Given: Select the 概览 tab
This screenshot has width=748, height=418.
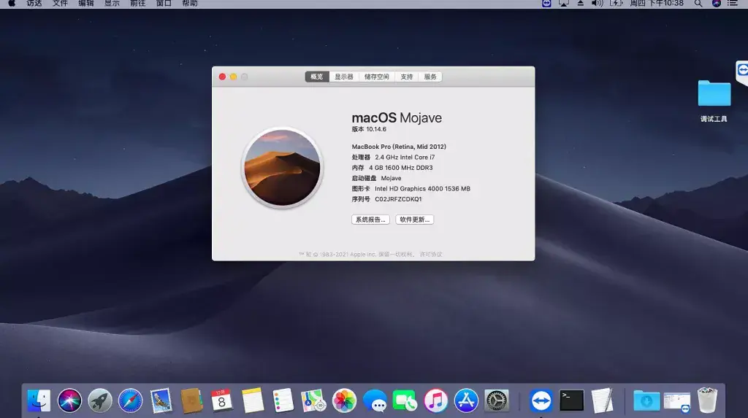Looking at the screenshot, I should click(317, 77).
